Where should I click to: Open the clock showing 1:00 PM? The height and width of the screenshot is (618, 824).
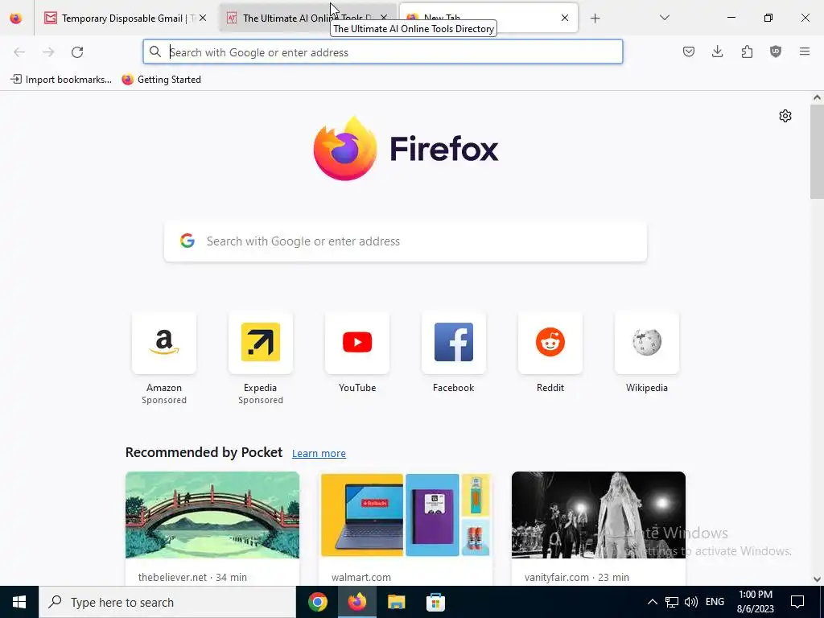[x=755, y=602]
